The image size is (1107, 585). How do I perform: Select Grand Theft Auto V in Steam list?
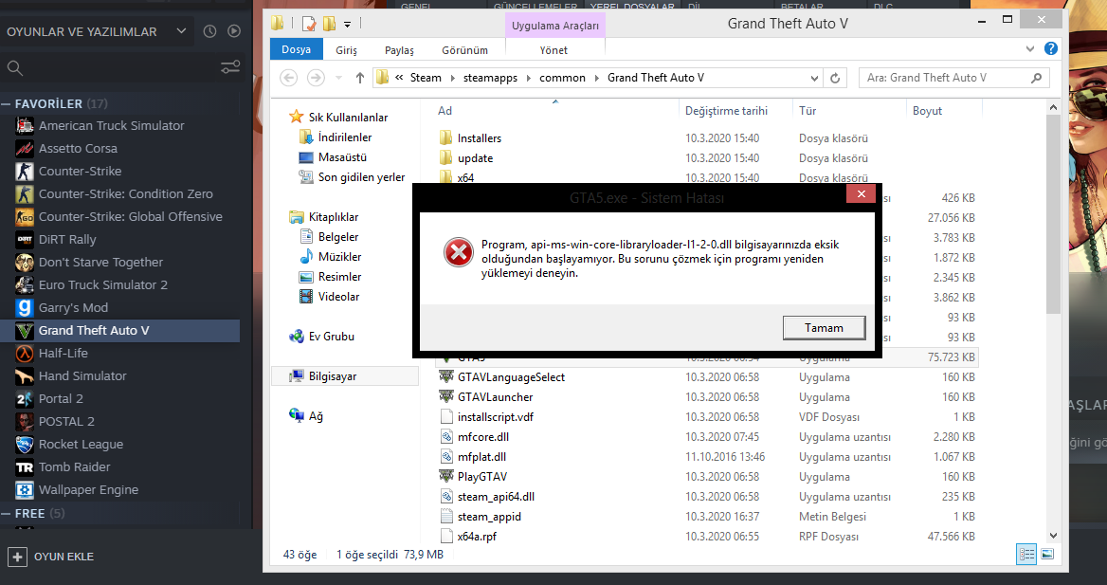click(x=120, y=330)
